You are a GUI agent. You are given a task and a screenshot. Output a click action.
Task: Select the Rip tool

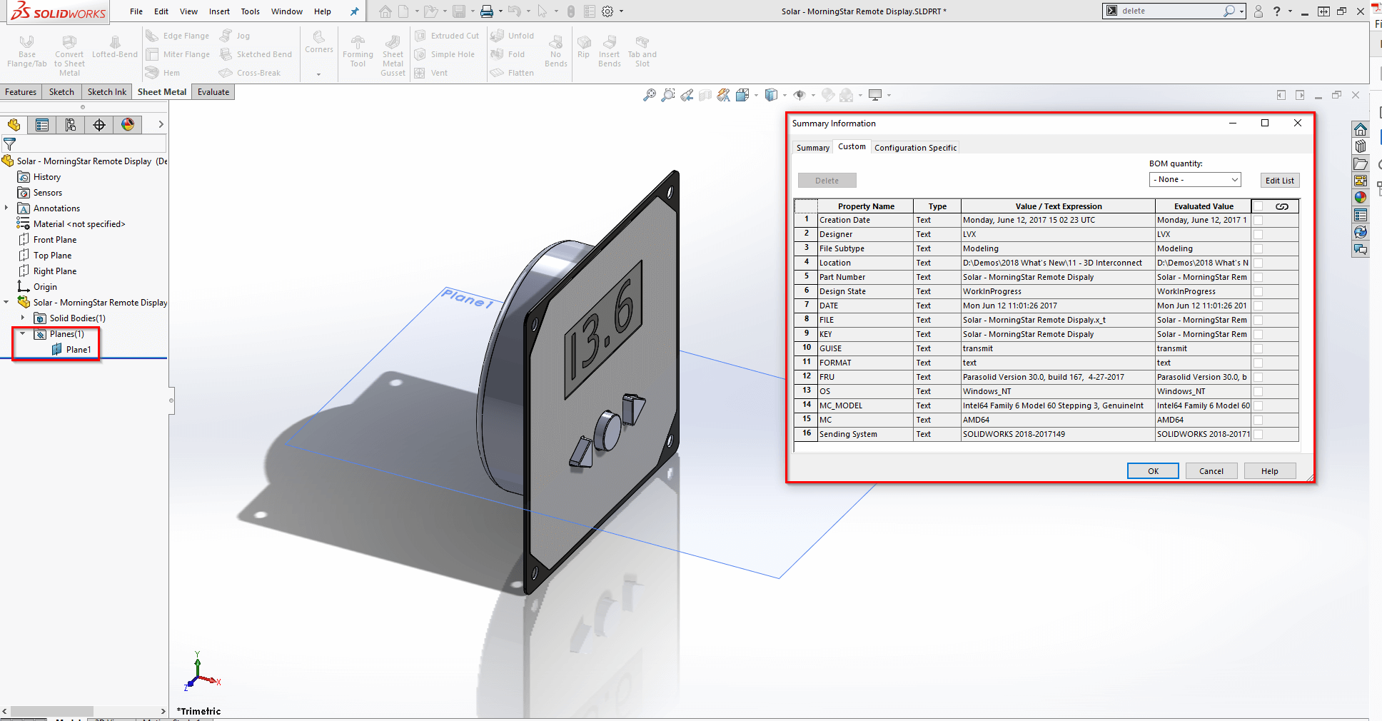point(584,46)
